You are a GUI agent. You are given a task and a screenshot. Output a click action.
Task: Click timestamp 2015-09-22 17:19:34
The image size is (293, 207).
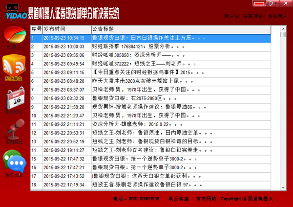(64, 185)
